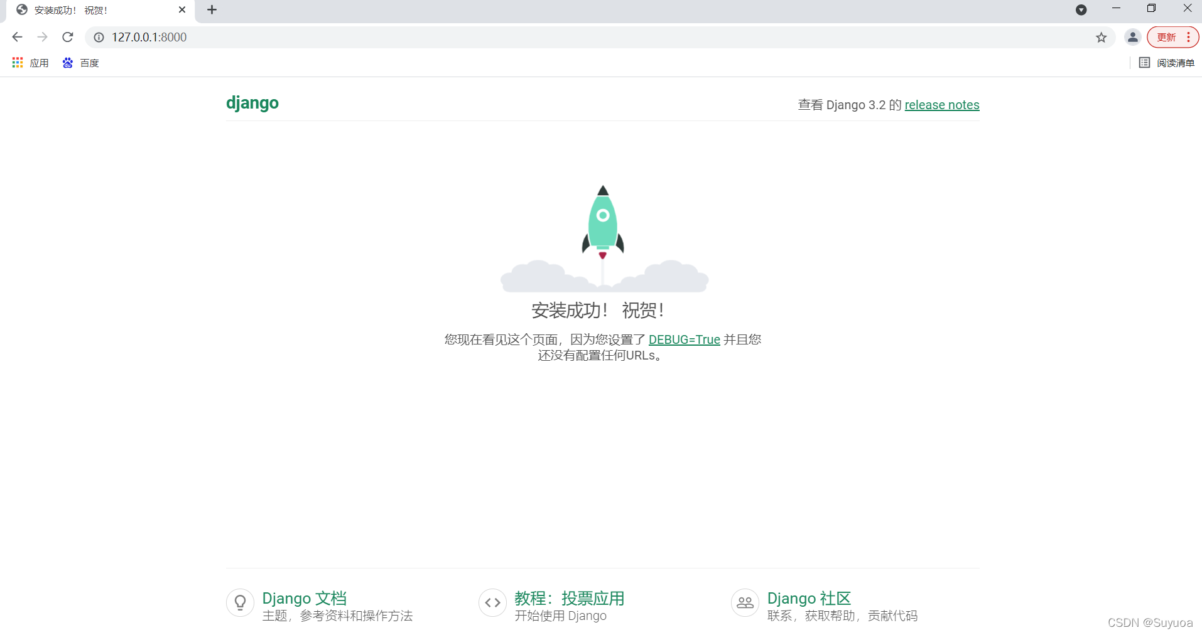This screenshot has width=1202, height=635.
Task: Open the bookmarks apps grid icon
Action: [17, 62]
